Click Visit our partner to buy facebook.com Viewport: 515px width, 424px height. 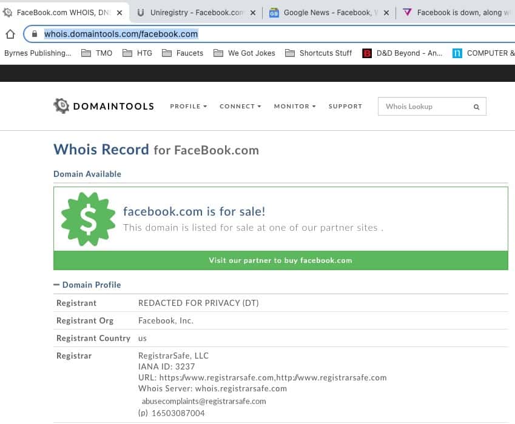[x=280, y=260]
